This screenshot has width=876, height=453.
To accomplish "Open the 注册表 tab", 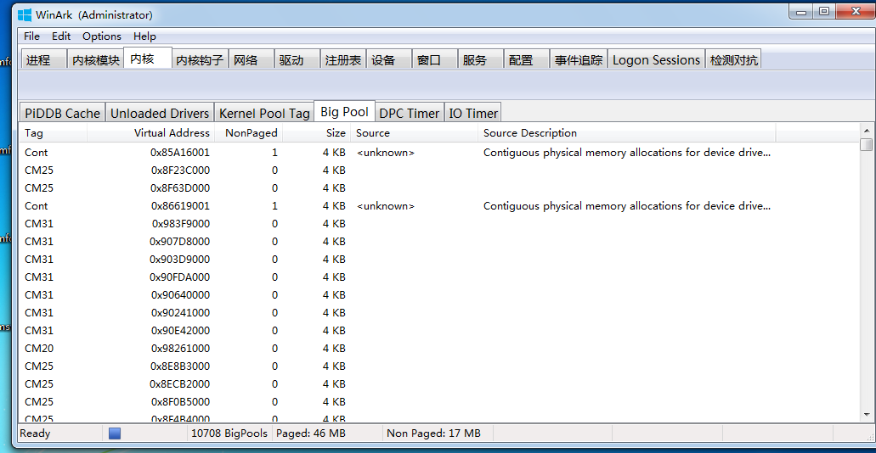I will coord(343,59).
